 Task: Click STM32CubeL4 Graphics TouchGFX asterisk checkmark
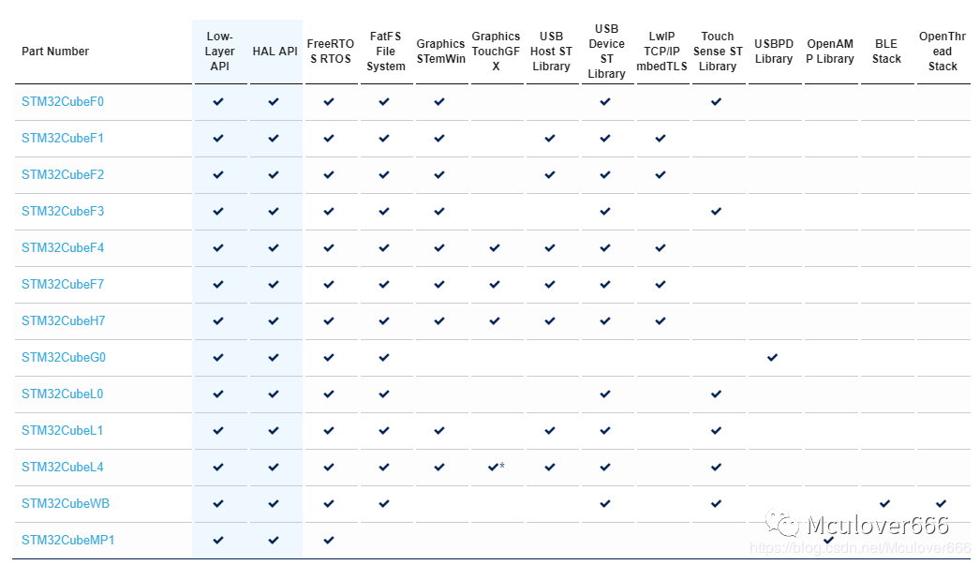click(x=497, y=467)
